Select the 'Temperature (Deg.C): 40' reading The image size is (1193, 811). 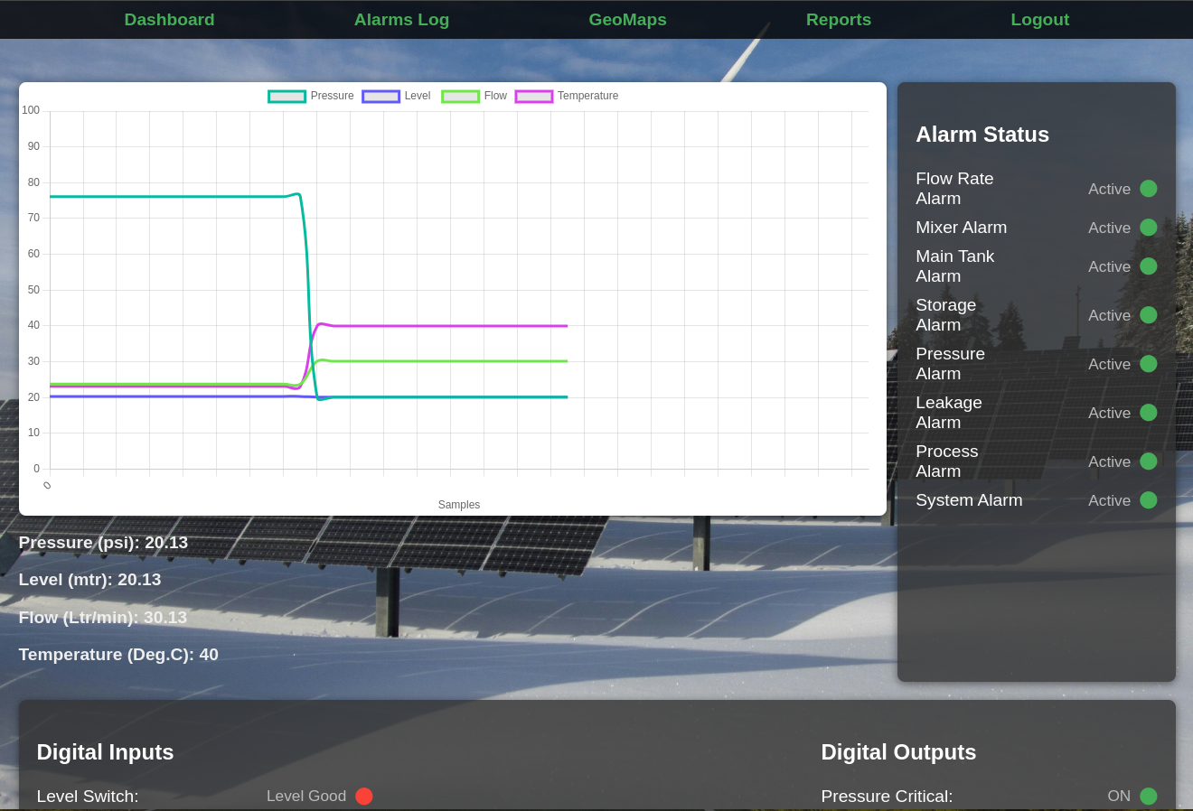(x=118, y=655)
